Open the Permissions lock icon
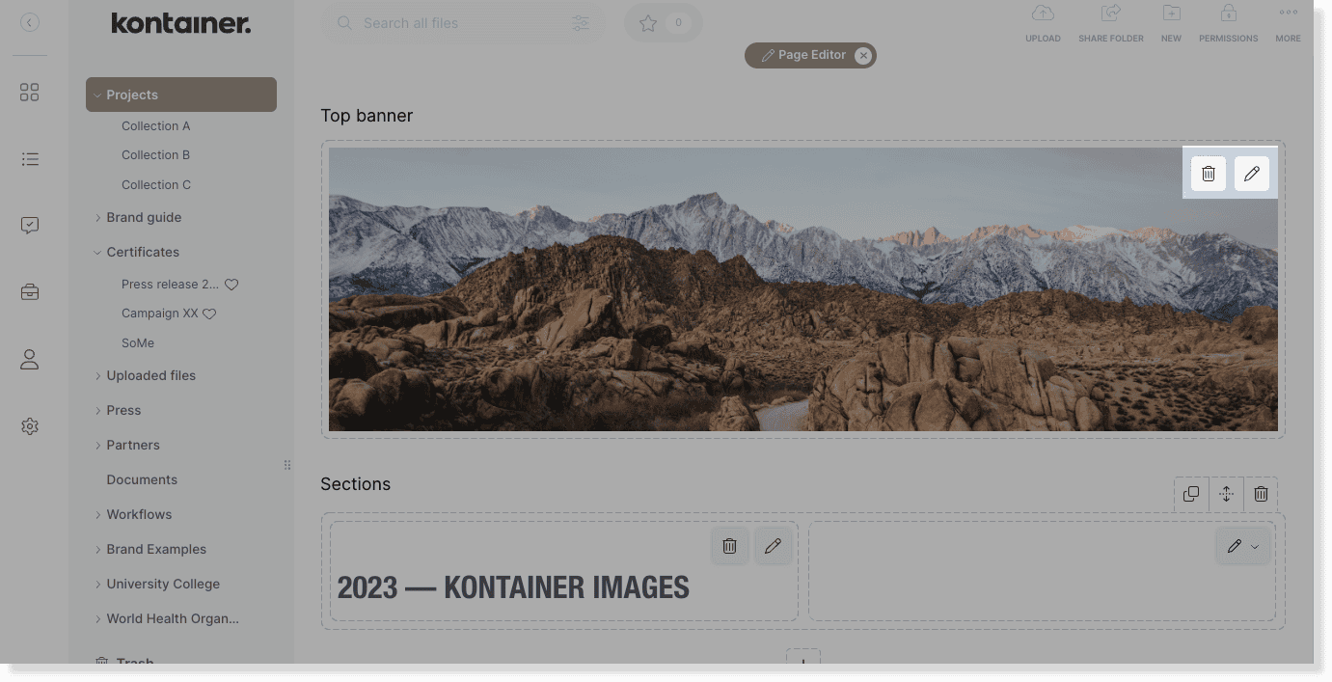 (x=1228, y=21)
